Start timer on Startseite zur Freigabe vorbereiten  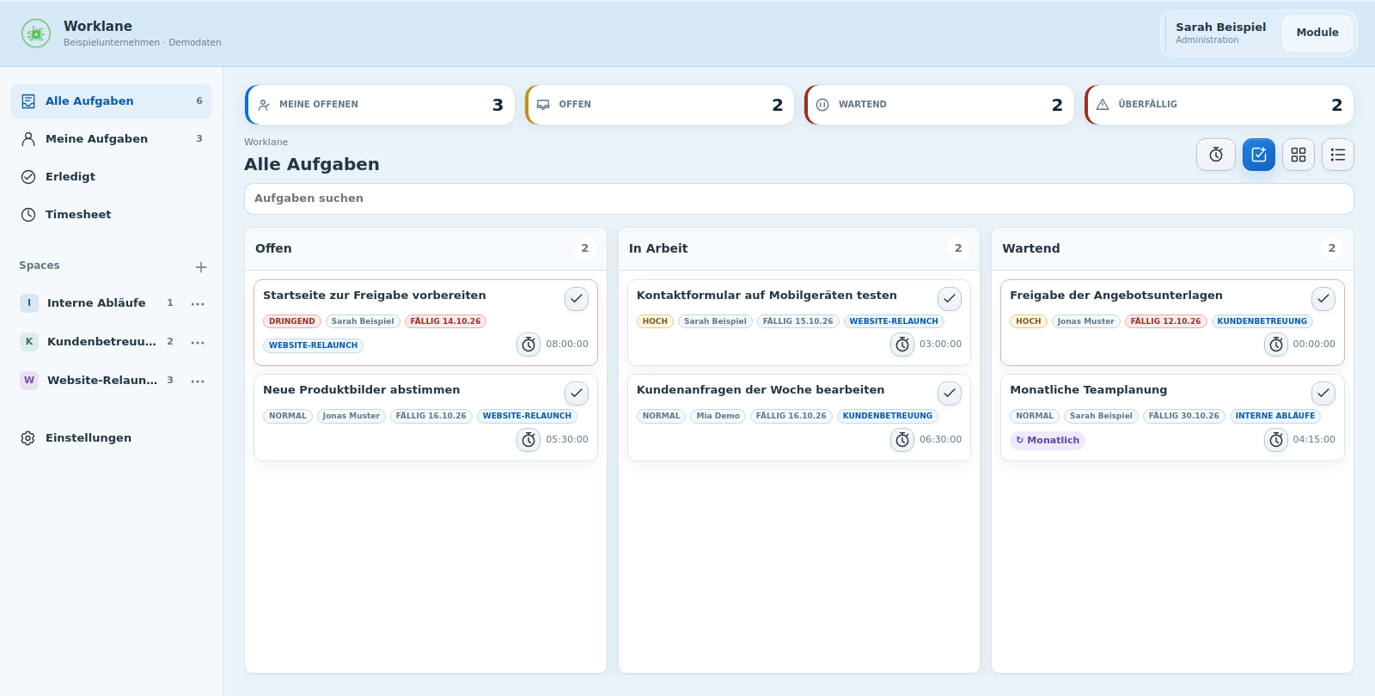click(x=529, y=345)
